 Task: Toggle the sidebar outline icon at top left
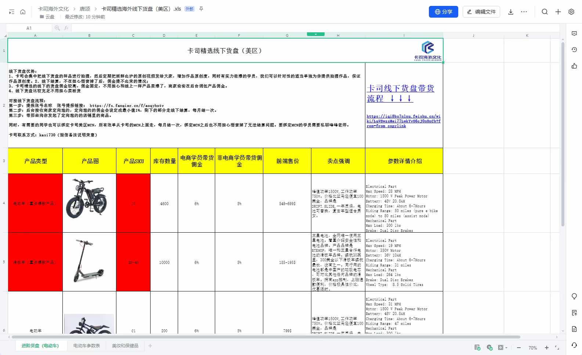point(11,12)
